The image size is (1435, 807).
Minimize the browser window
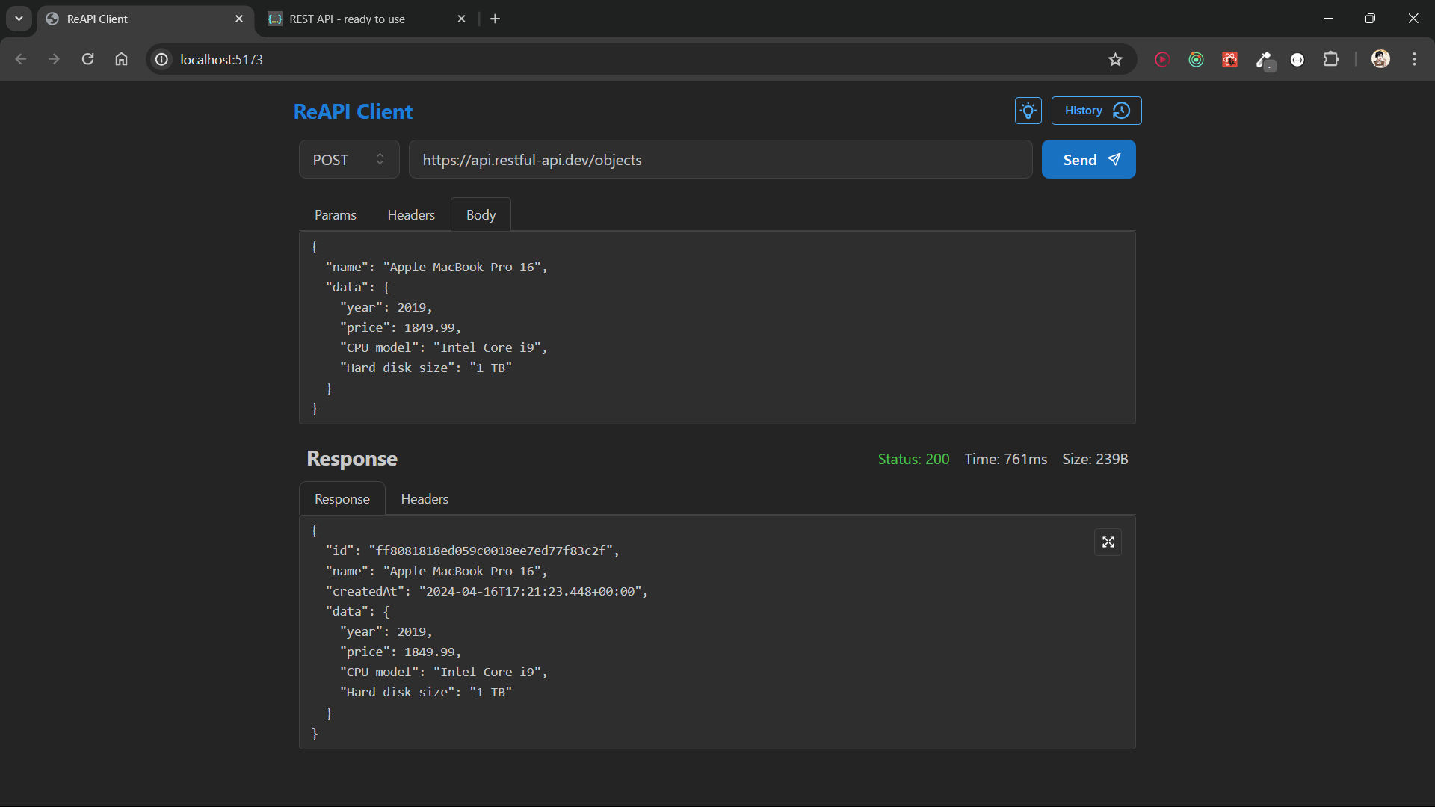(1328, 19)
